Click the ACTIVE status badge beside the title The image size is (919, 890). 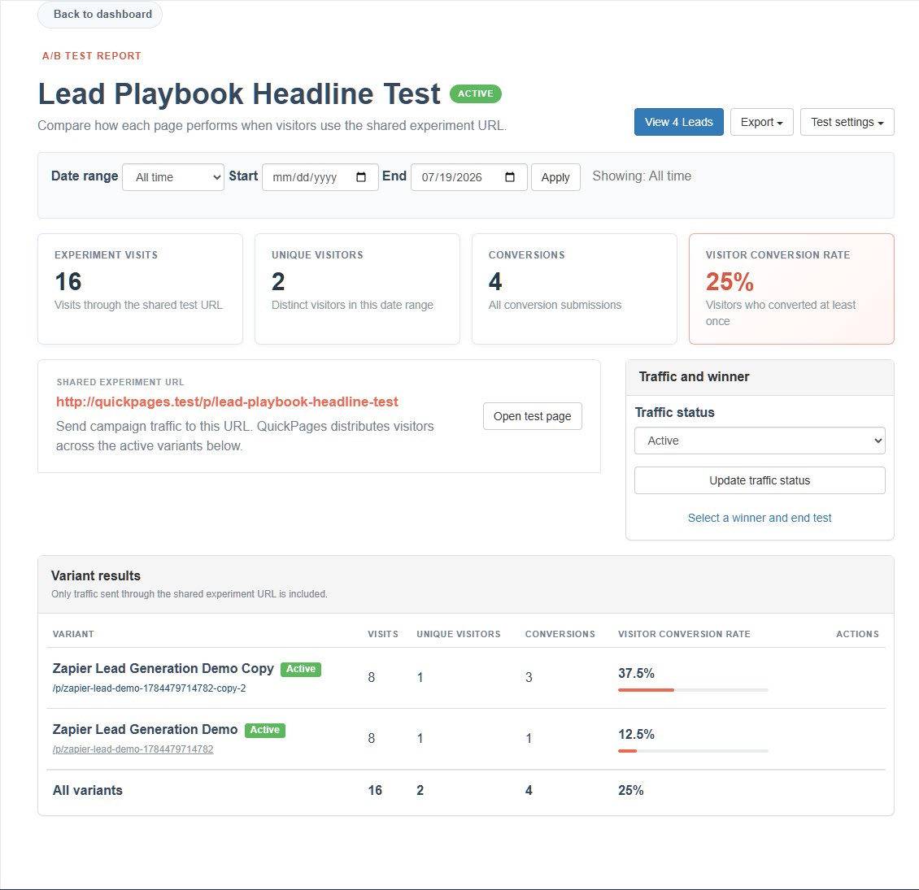(x=475, y=93)
